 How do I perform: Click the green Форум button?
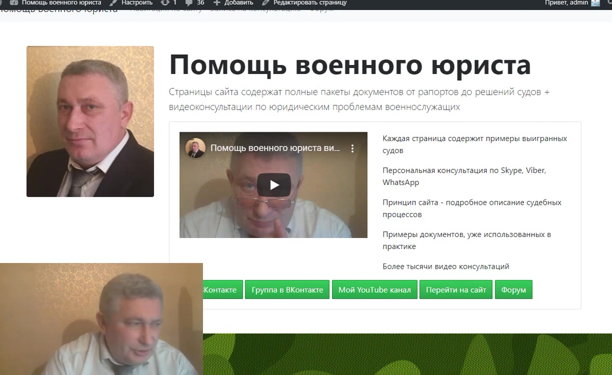pos(514,290)
